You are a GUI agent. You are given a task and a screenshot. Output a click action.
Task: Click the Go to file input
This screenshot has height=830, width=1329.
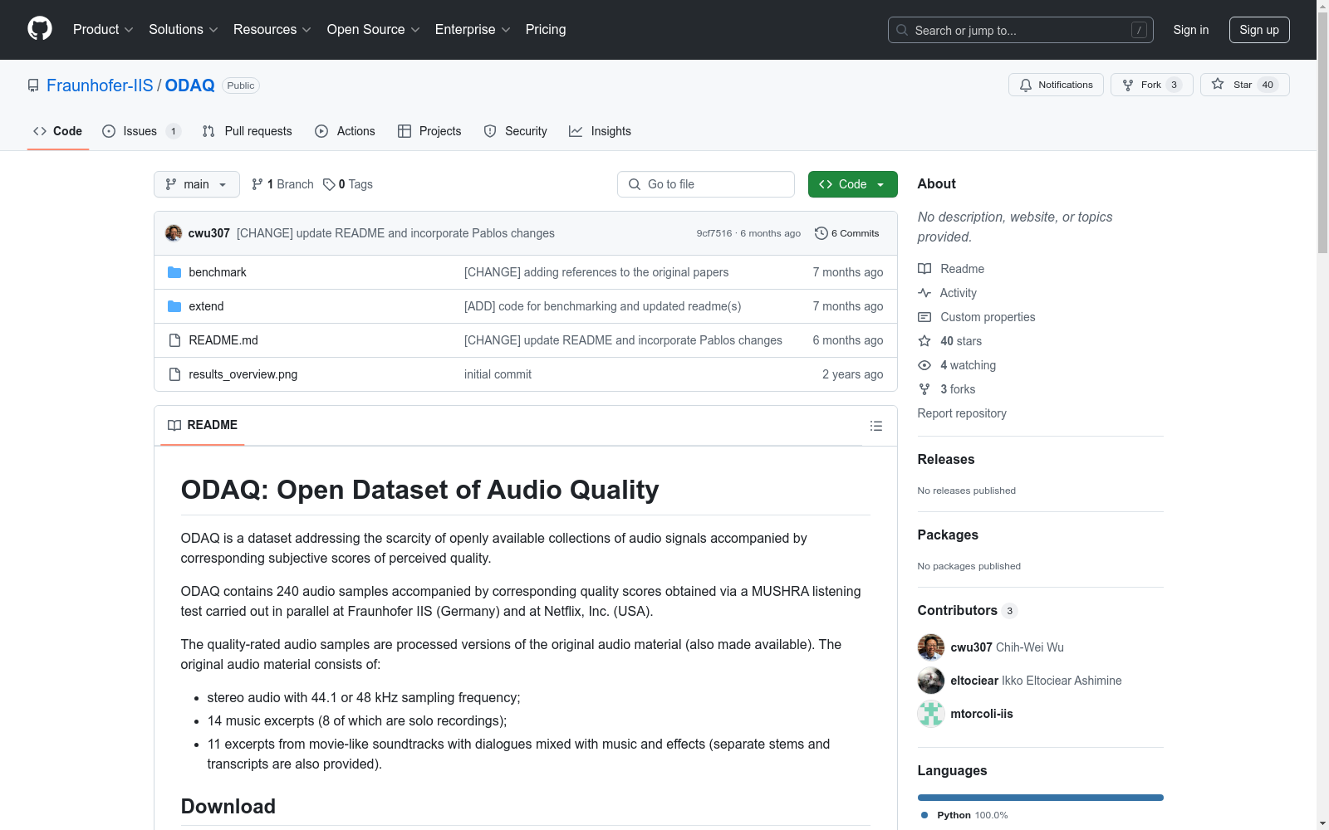coord(706,184)
